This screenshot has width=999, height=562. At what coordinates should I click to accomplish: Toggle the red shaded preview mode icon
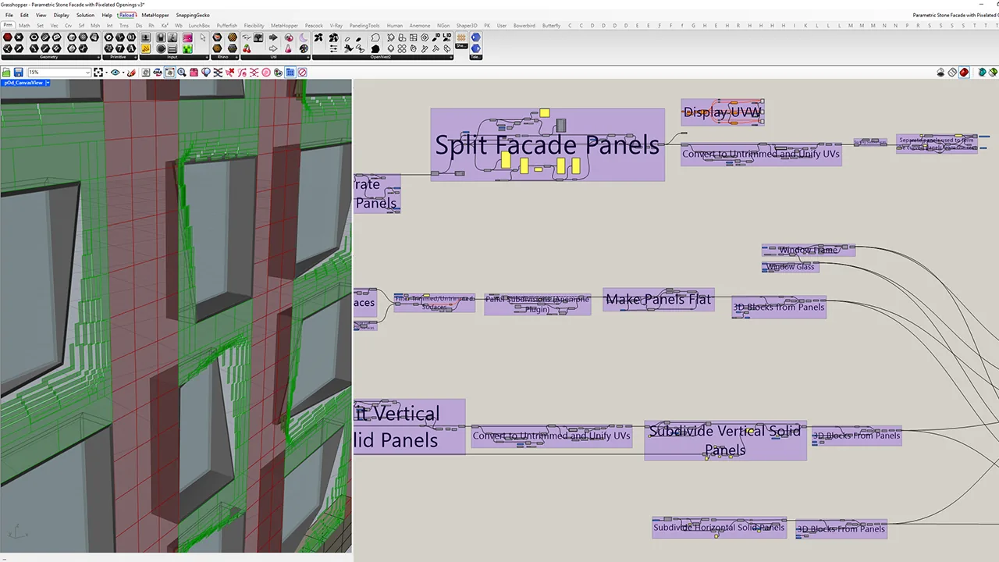[964, 73]
